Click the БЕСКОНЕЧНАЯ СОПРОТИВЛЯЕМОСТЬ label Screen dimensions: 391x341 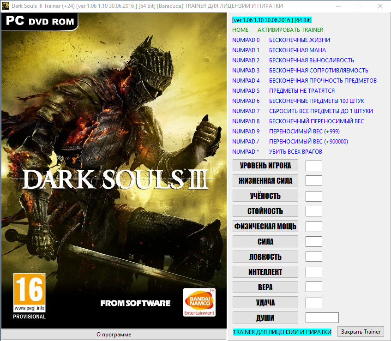pos(319,71)
